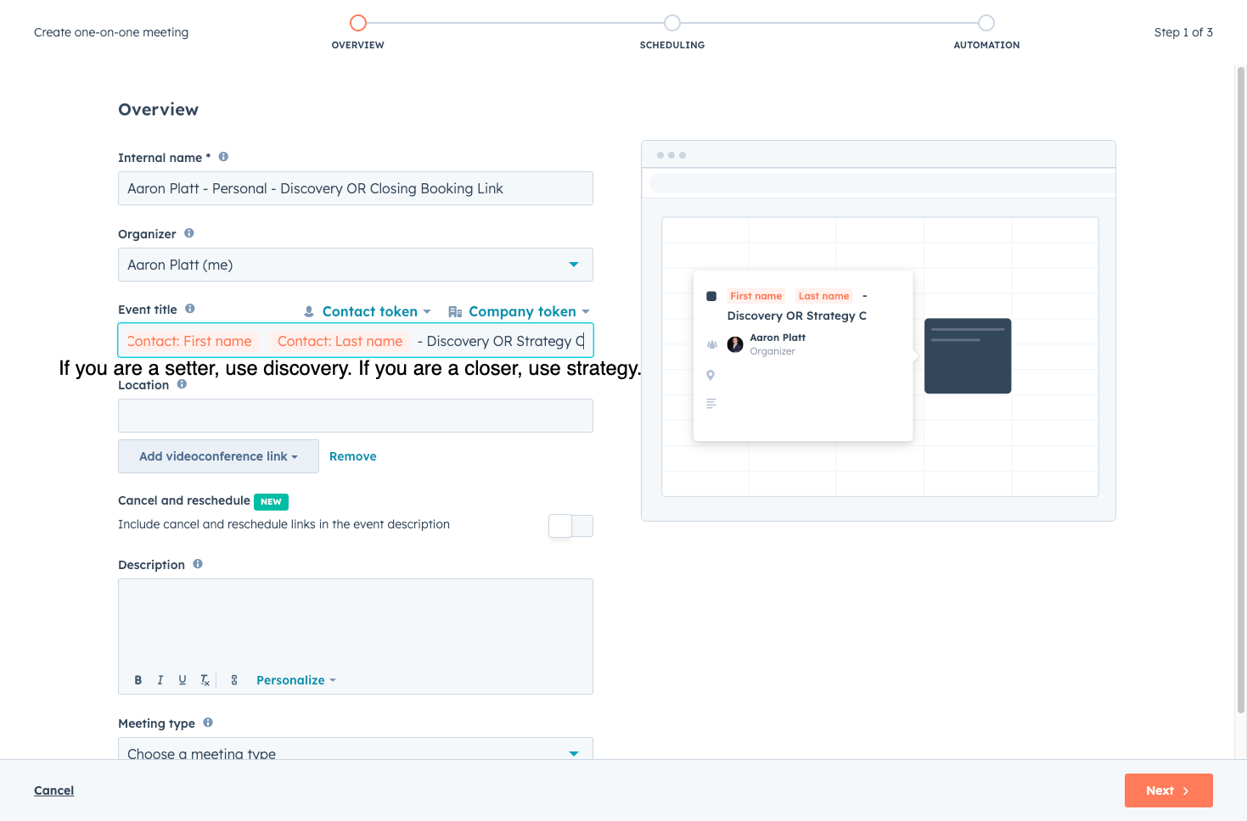
Task: Click the Description info icon
Action: click(198, 564)
